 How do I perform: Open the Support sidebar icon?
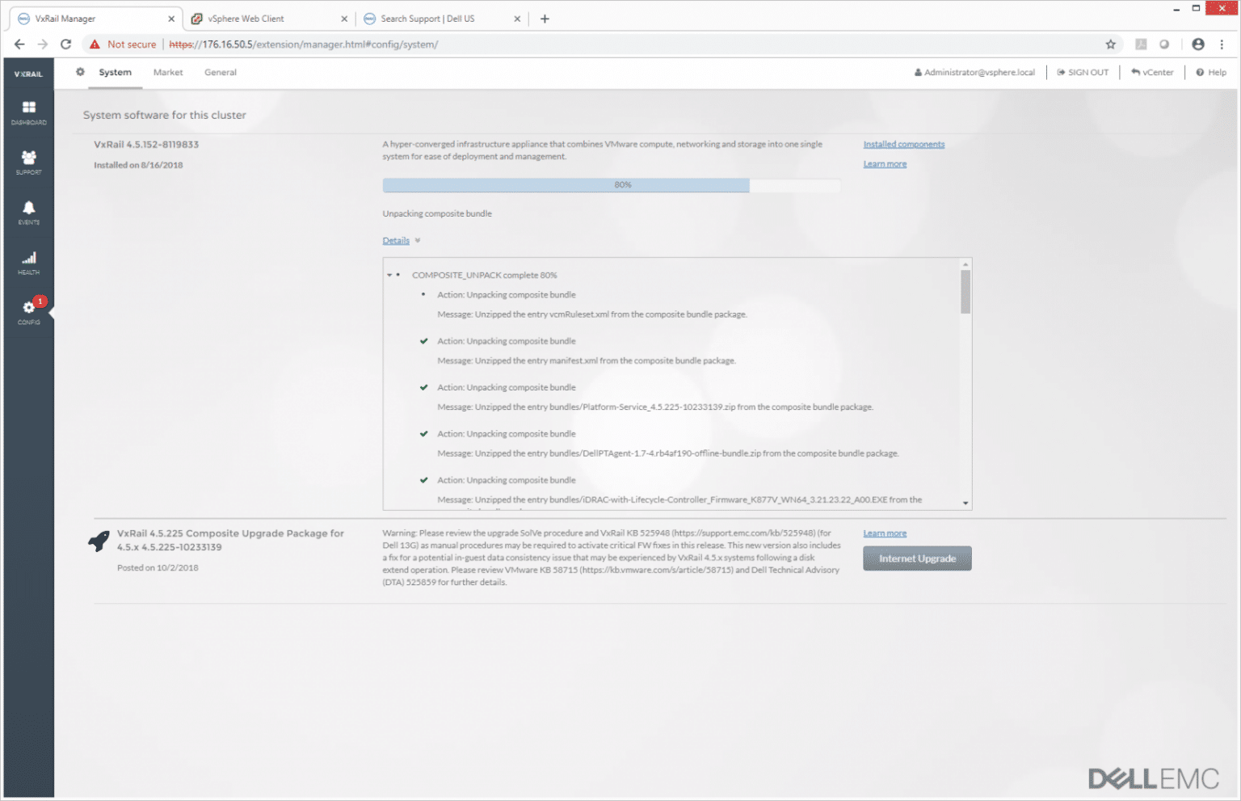[x=28, y=162]
